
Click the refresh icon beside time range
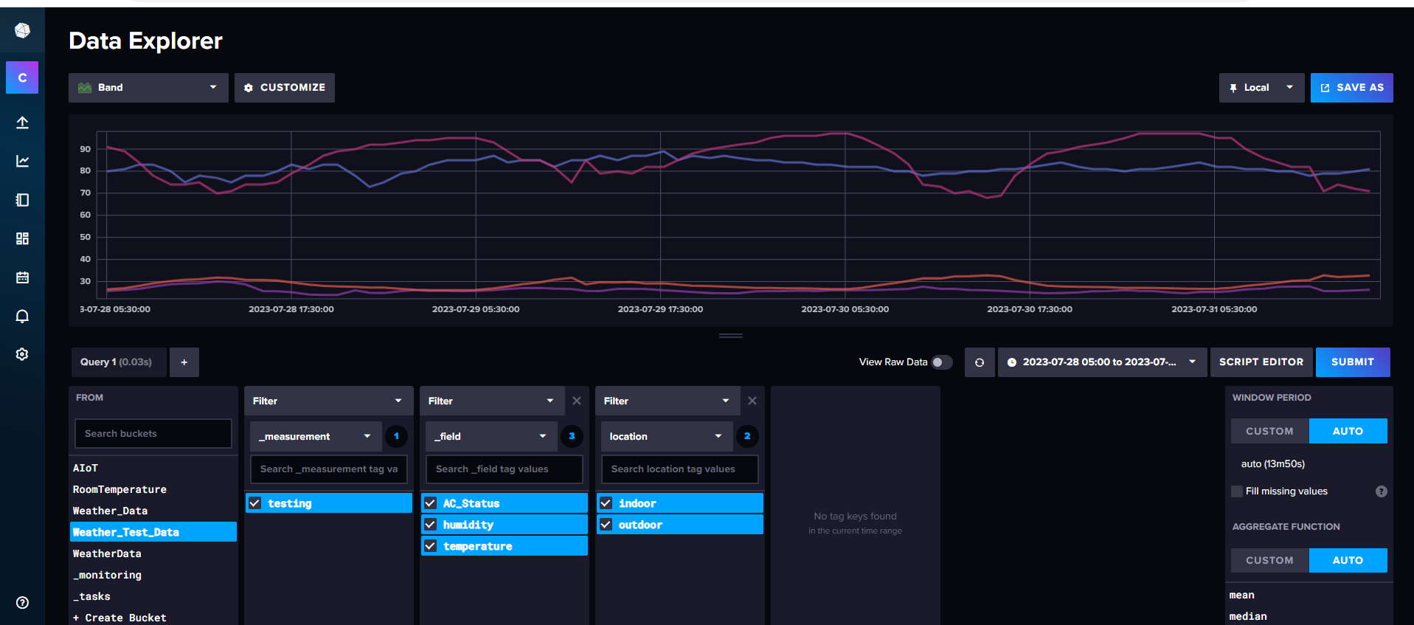(x=979, y=362)
